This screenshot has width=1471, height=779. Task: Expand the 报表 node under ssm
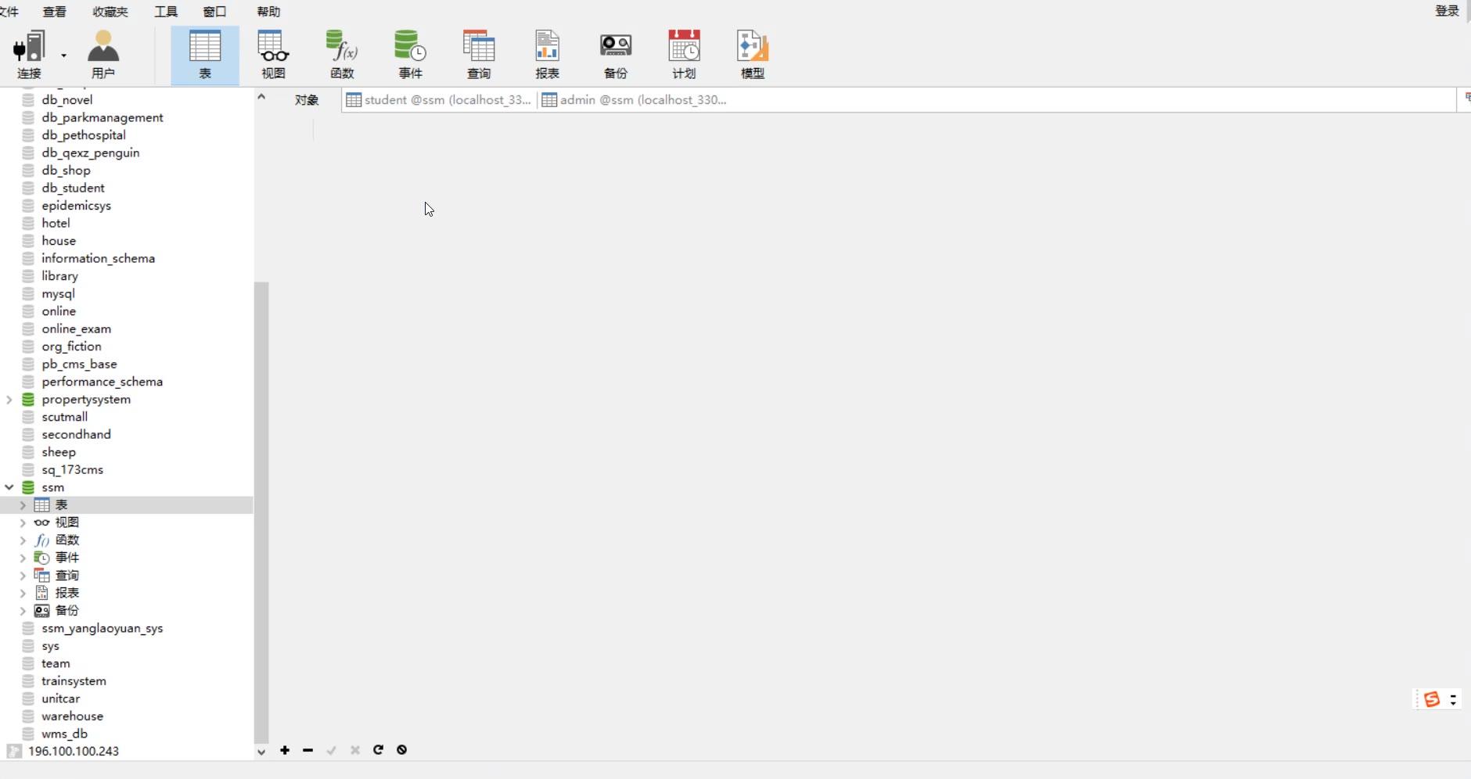pos(23,593)
